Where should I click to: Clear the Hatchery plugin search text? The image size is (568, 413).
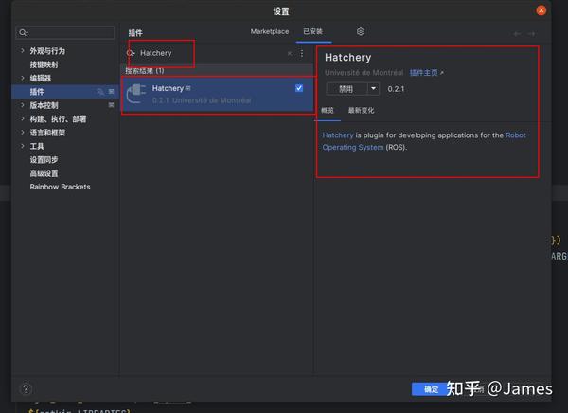pos(290,54)
